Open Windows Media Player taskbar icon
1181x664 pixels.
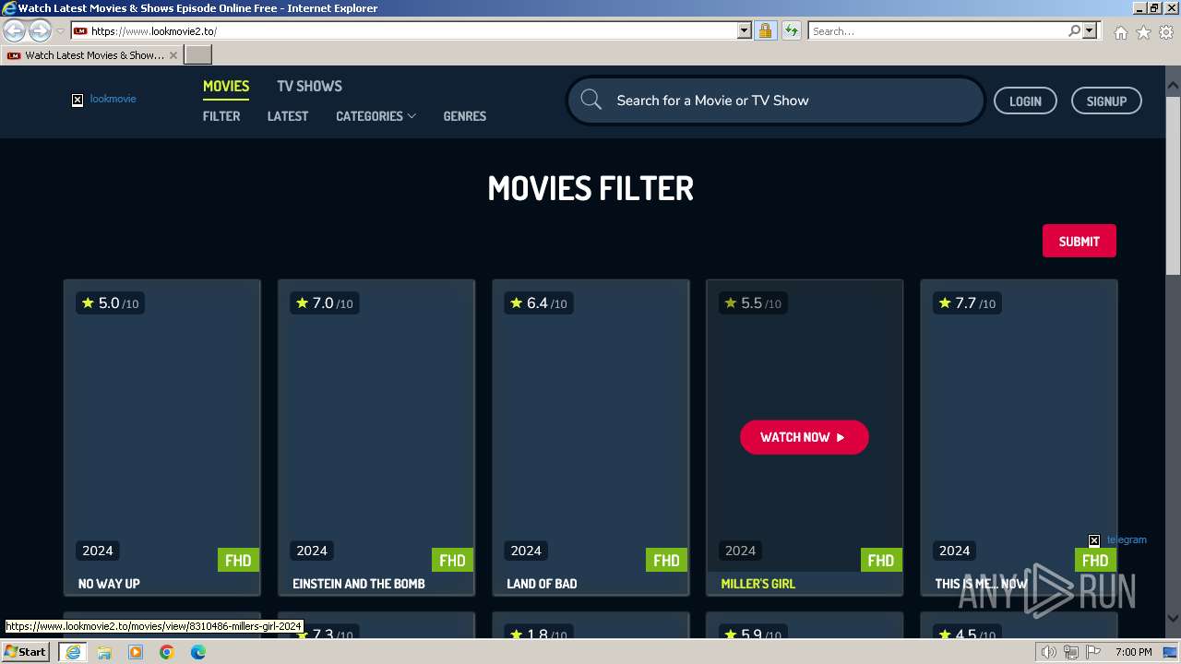136,652
